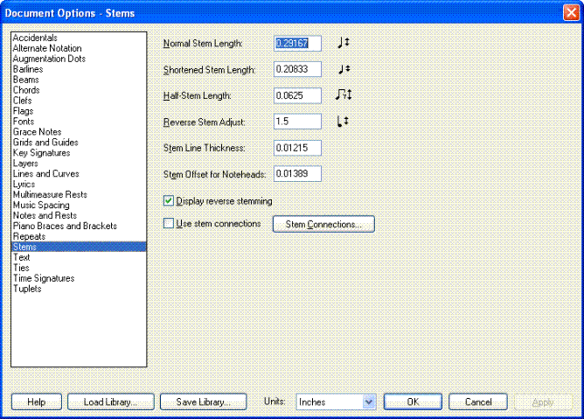584x419 pixels.
Task: Click the Stem Line Thickness field
Action: click(x=297, y=148)
